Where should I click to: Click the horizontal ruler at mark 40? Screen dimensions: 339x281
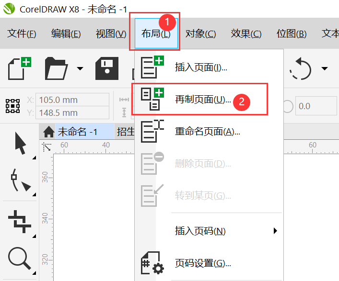click(x=106, y=145)
